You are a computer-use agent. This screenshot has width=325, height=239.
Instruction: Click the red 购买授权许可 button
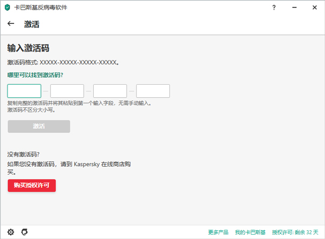[32, 185]
